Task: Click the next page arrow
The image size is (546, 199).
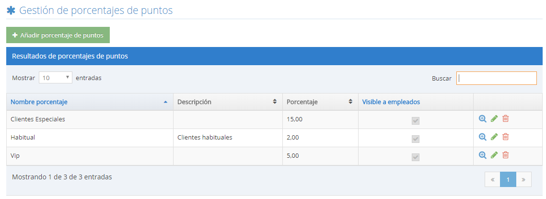Action: click(x=523, y=179)
